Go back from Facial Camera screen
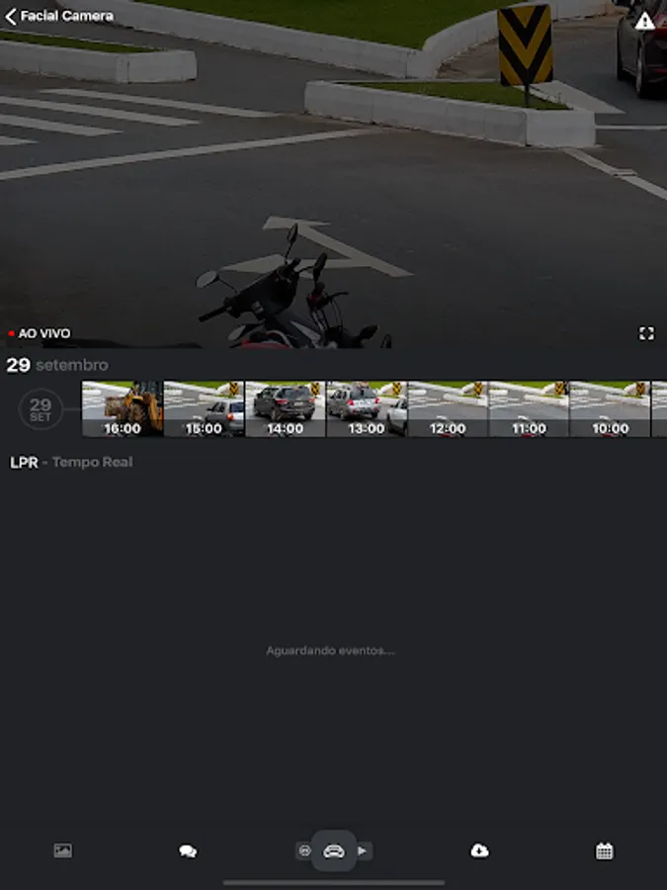The height and width of the screenshot is (890, 667). point(11,17)
